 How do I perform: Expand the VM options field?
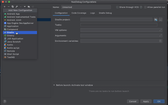tap(161, 30)
